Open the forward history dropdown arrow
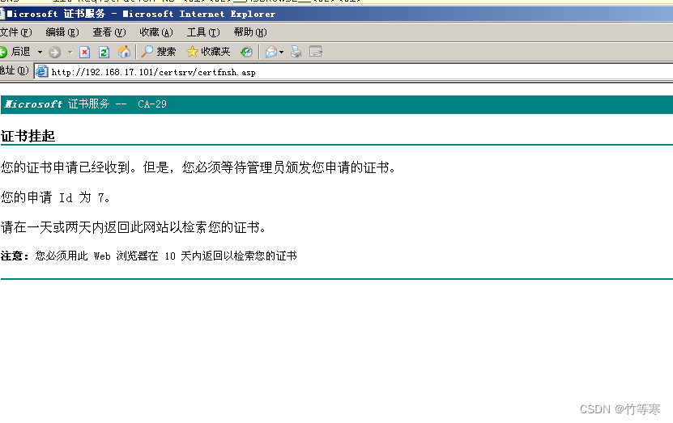Viewport: 673px width, 423px height. [x=70, y=53]
